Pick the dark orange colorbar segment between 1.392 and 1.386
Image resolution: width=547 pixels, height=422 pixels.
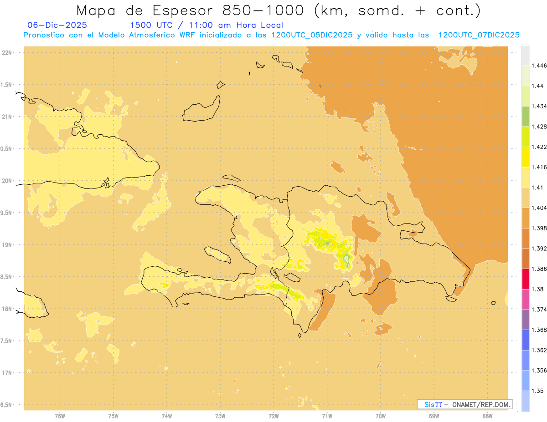coord(526,259)
